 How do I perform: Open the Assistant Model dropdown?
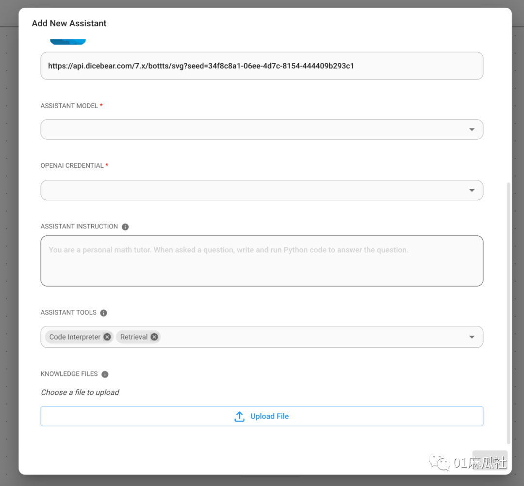click(x=262, y=130)
